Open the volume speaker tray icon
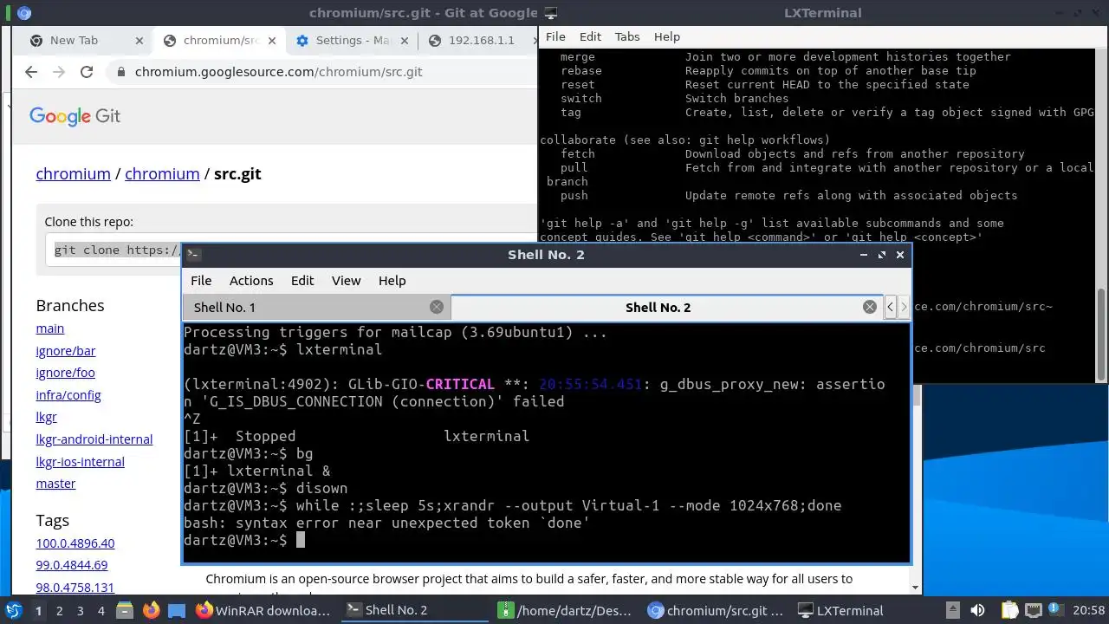 978,610
